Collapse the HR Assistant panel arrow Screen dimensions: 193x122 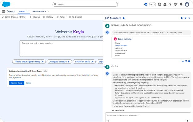(104, 67)
